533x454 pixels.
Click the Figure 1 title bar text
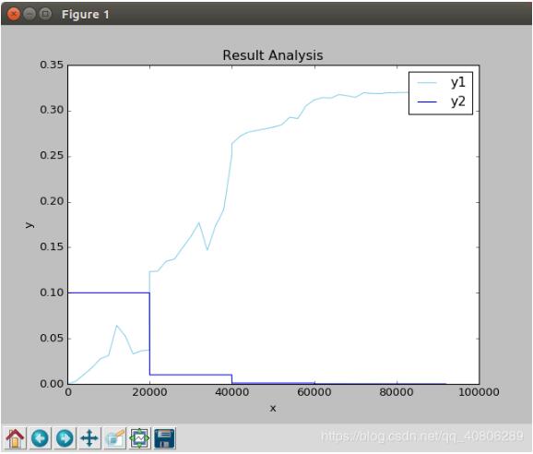click(x=86, y=15)
